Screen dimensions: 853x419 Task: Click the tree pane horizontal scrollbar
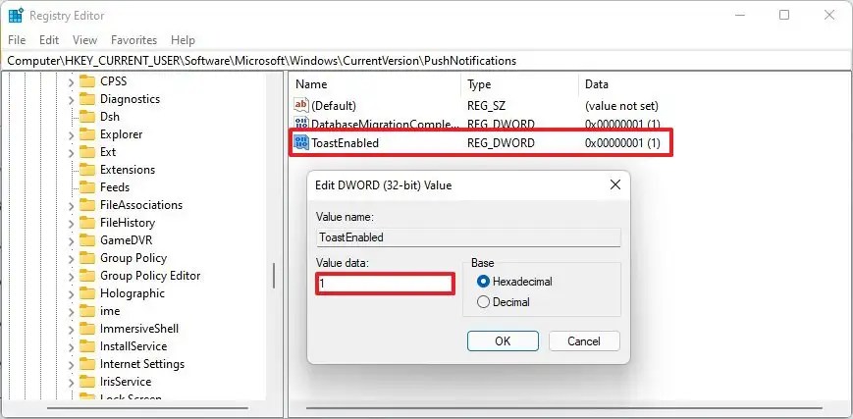pos(147,408)
